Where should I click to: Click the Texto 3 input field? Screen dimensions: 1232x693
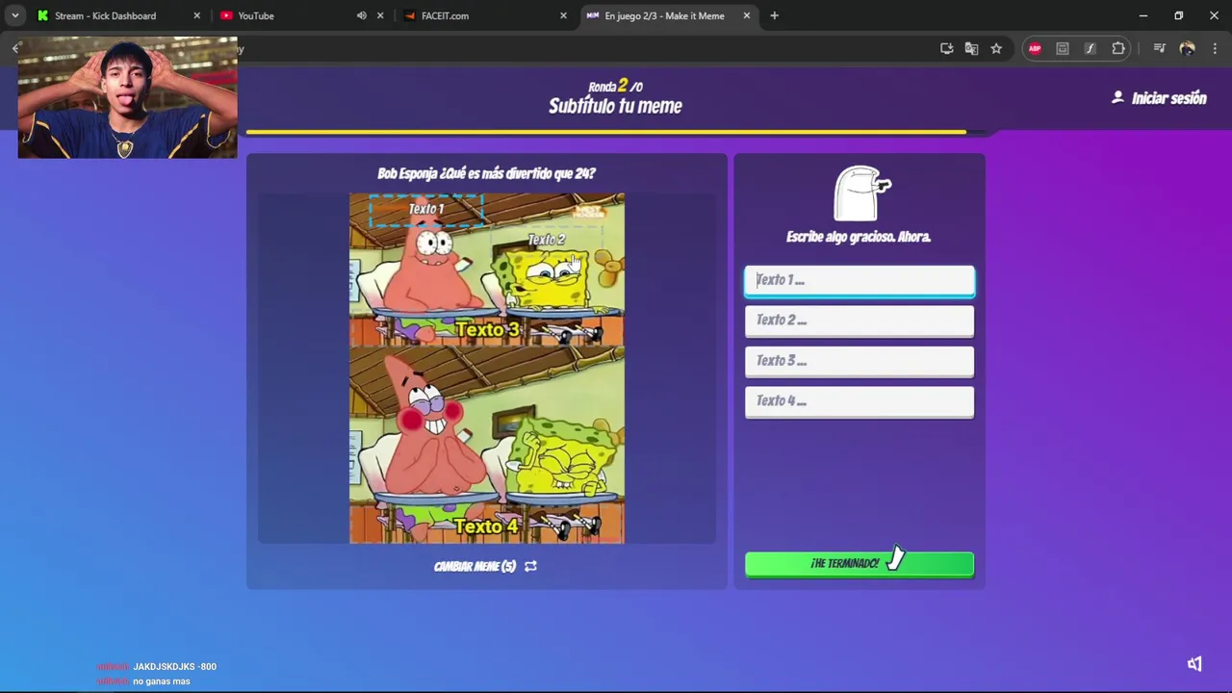[x=860, y=361]
